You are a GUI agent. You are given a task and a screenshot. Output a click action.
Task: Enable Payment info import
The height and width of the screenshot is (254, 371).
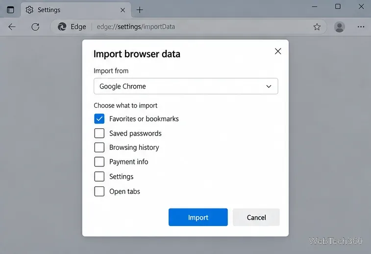(99, 162)
